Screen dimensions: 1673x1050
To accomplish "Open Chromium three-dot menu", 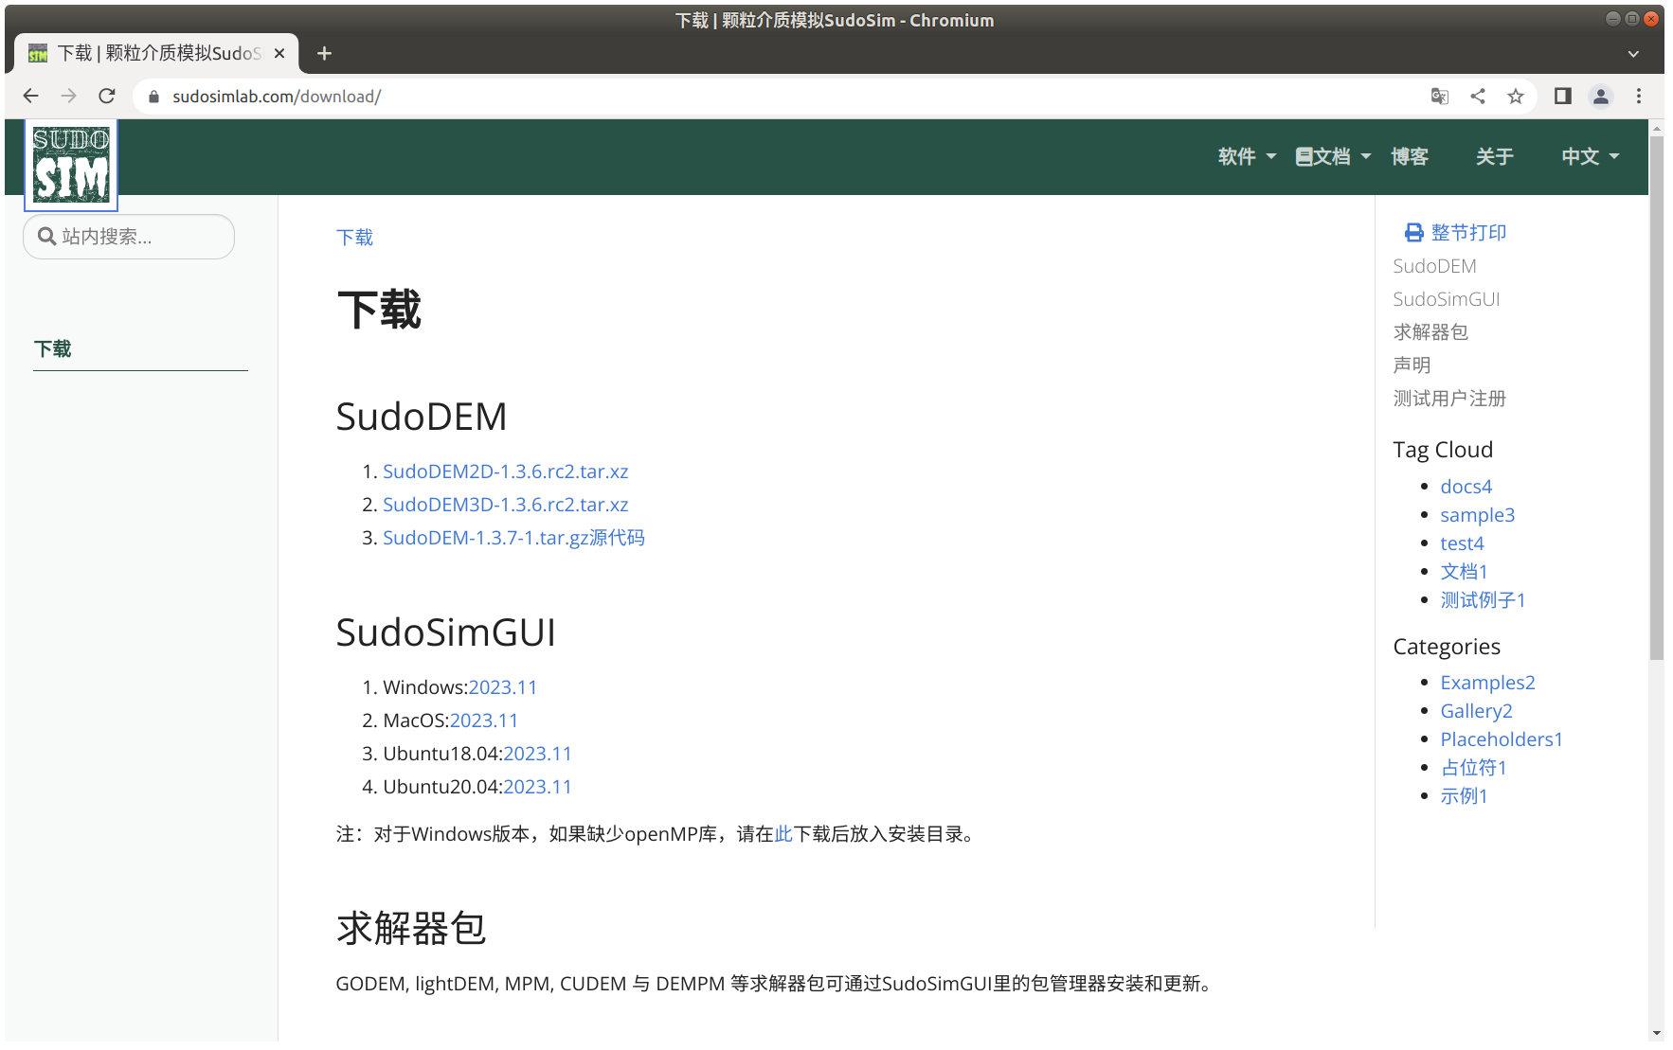I will point(1639,96).
